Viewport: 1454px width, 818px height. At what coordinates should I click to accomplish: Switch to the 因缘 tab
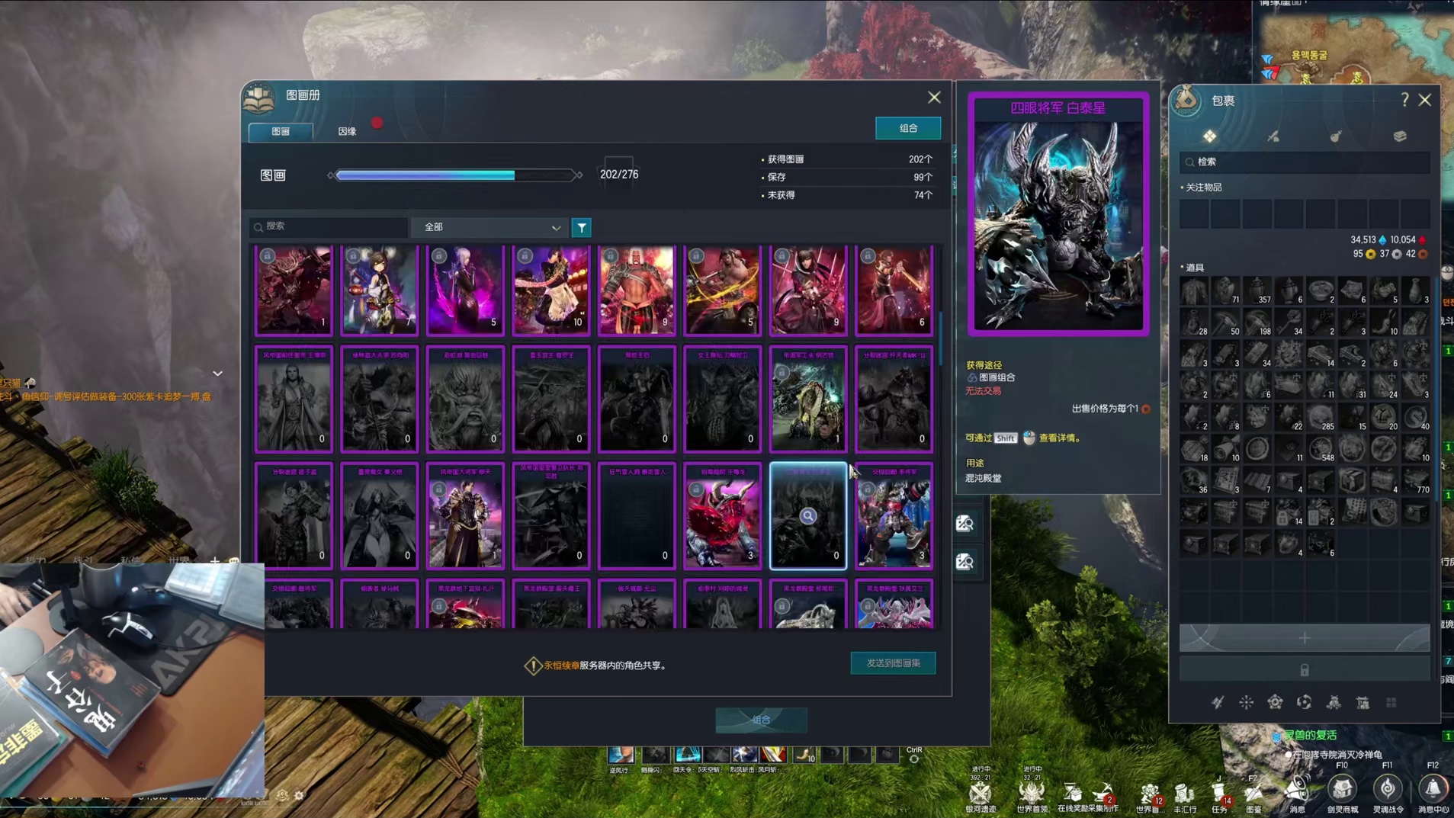[x=347, y=131]
